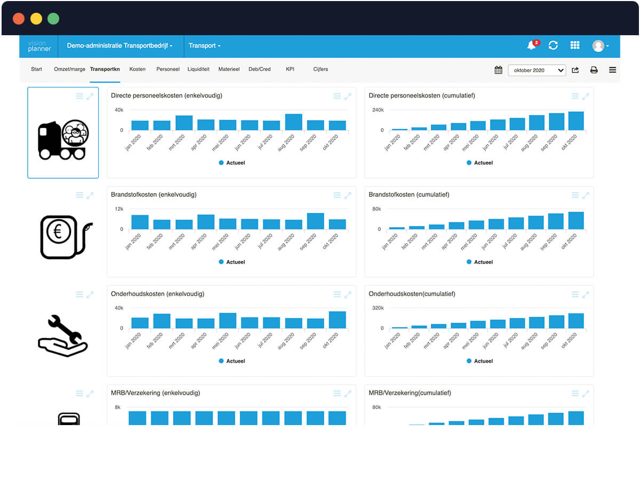Switch to the Personeel tab

[168, 69]
